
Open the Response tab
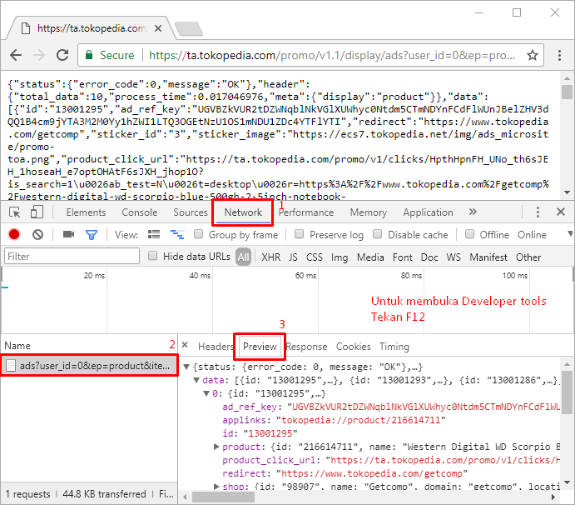tap(306, 347)
